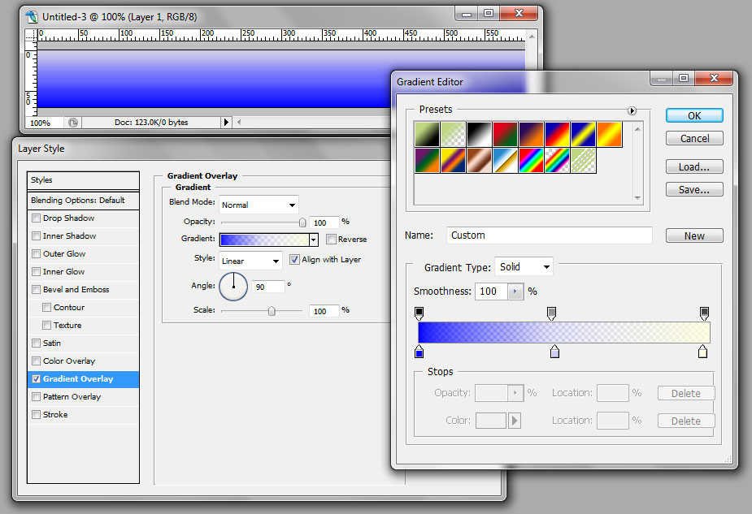Click Cancel in the Gradient Editor
The width and height of the screenshot is (752, 514).
[694, 138]
